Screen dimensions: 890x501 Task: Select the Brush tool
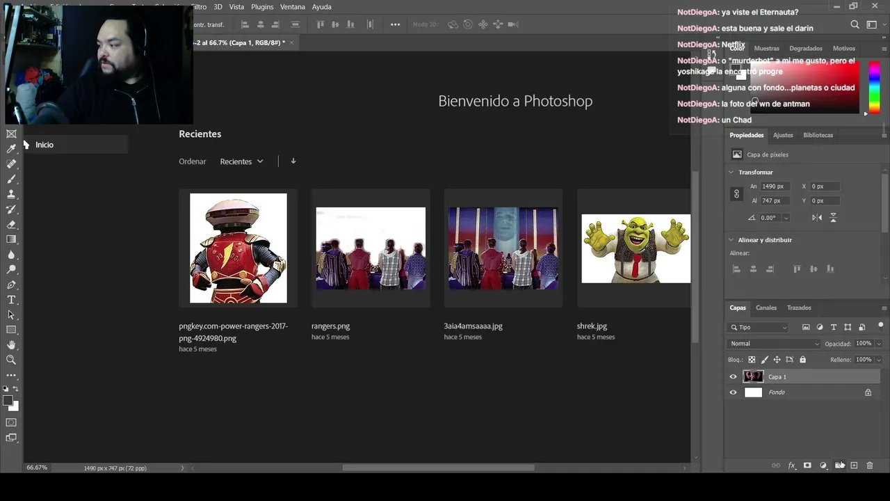click(11, 180)
